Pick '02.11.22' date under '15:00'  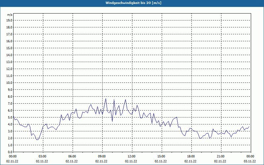pos(161,161)
